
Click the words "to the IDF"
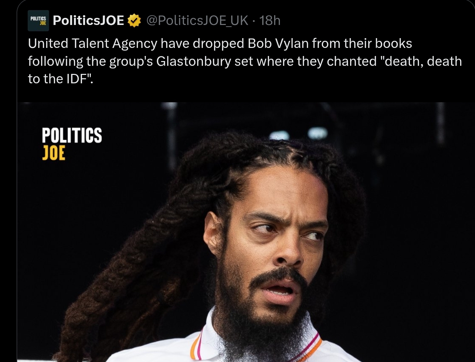tap(58, 79)
